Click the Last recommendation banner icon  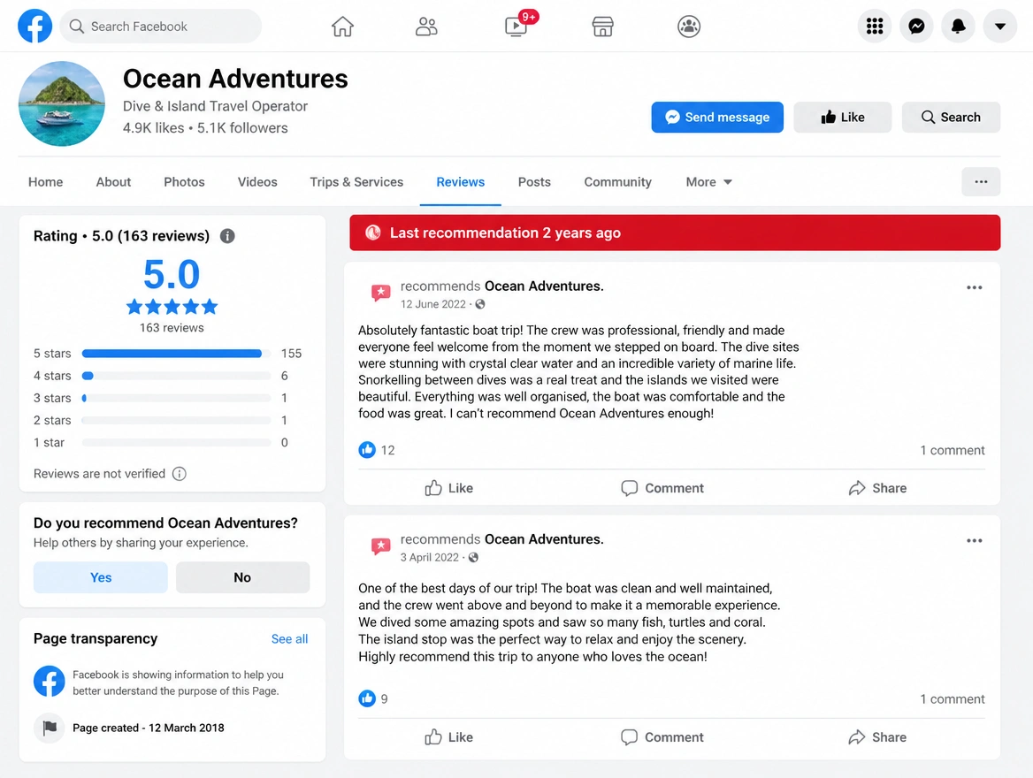(373, 233)
